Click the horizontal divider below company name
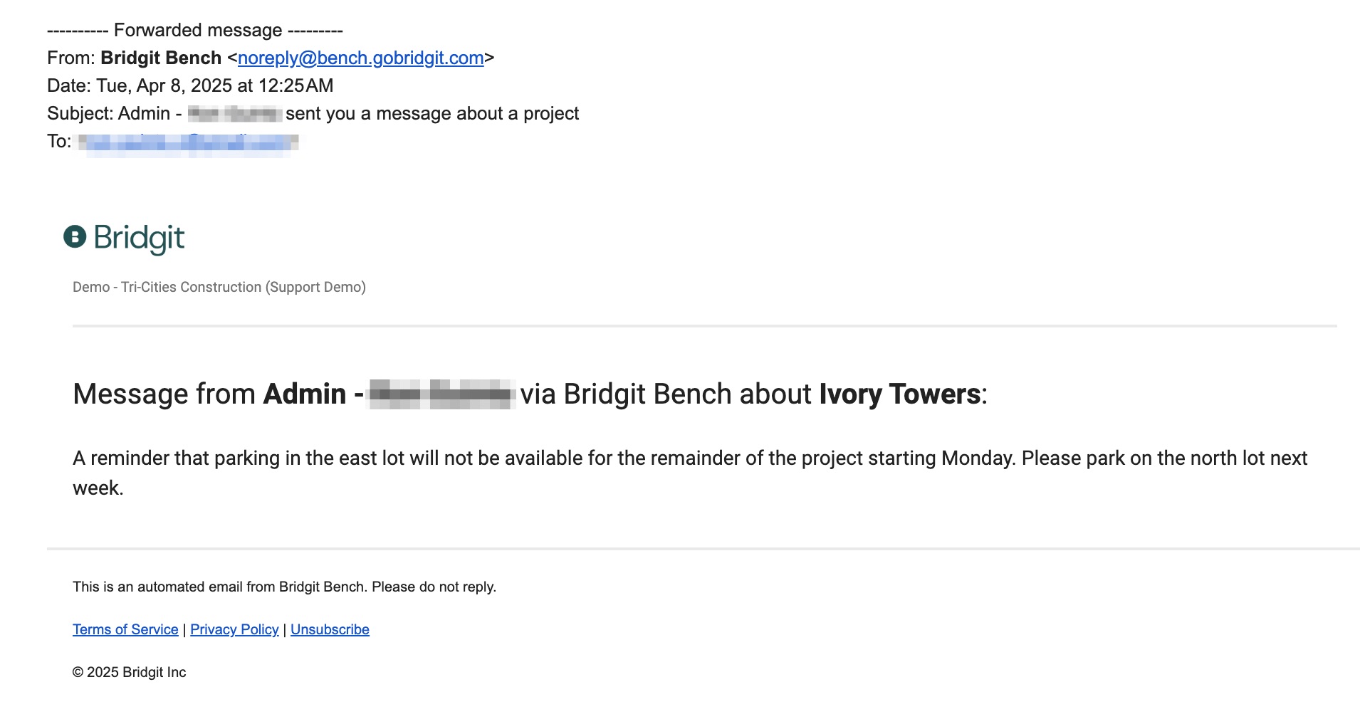 tap(705, 326)
